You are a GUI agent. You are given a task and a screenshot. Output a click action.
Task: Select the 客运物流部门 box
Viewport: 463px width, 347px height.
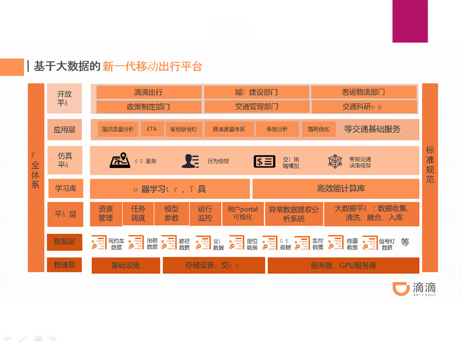pyautogui.click(x=364, y=92)
